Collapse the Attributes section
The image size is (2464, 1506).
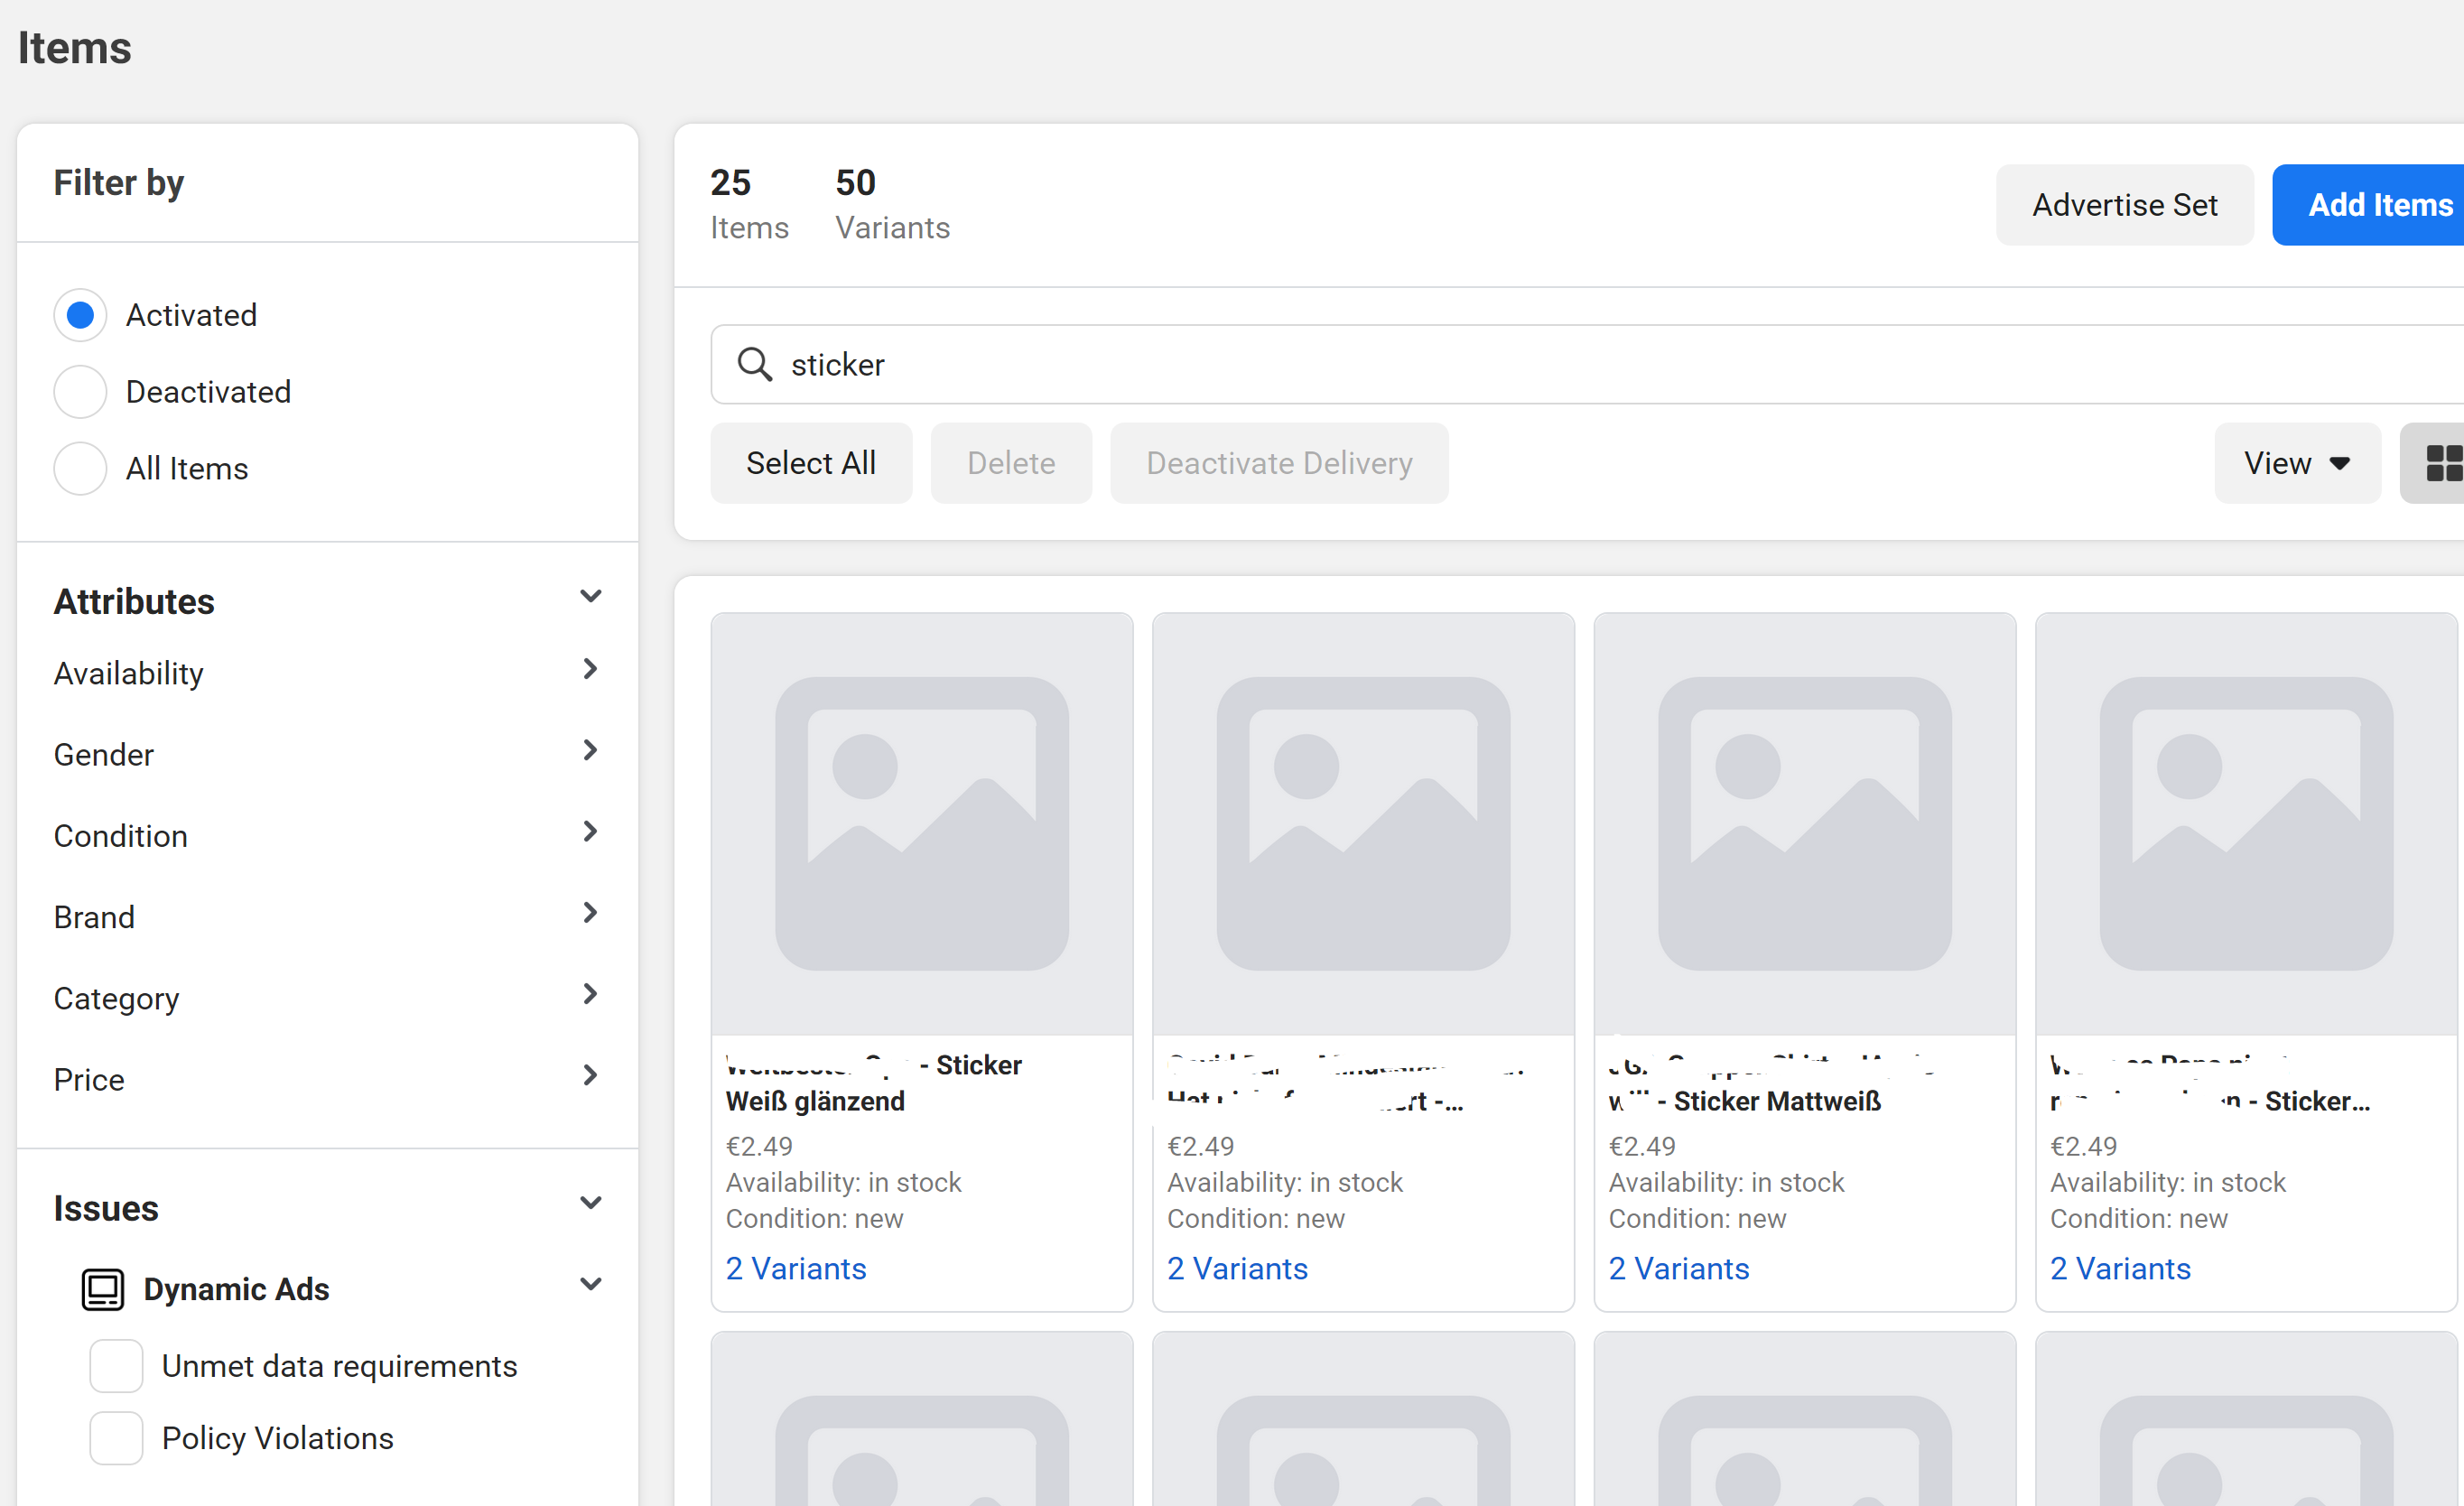[590, 597]
